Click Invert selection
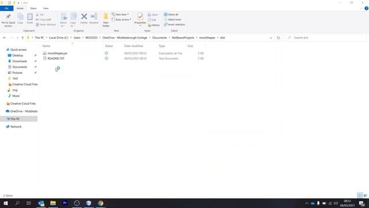369x208 pixels. [174, 24]
